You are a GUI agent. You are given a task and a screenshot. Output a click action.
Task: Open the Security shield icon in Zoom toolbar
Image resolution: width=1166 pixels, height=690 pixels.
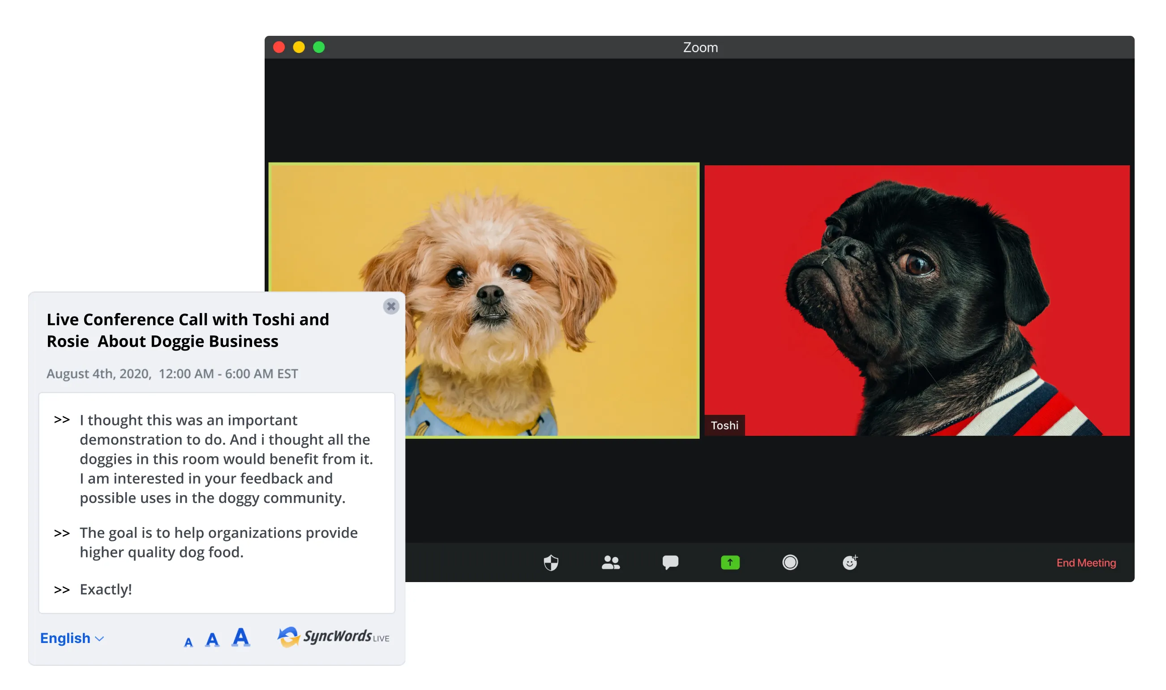coord(551,562)
